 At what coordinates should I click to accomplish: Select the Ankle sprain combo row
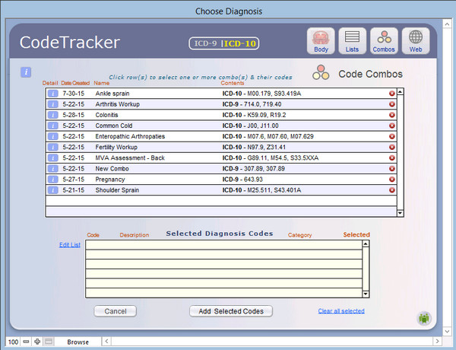(221, 94)
